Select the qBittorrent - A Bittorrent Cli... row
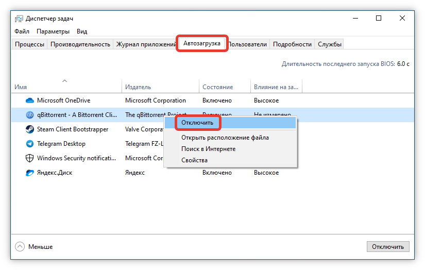 coord(212,115)
